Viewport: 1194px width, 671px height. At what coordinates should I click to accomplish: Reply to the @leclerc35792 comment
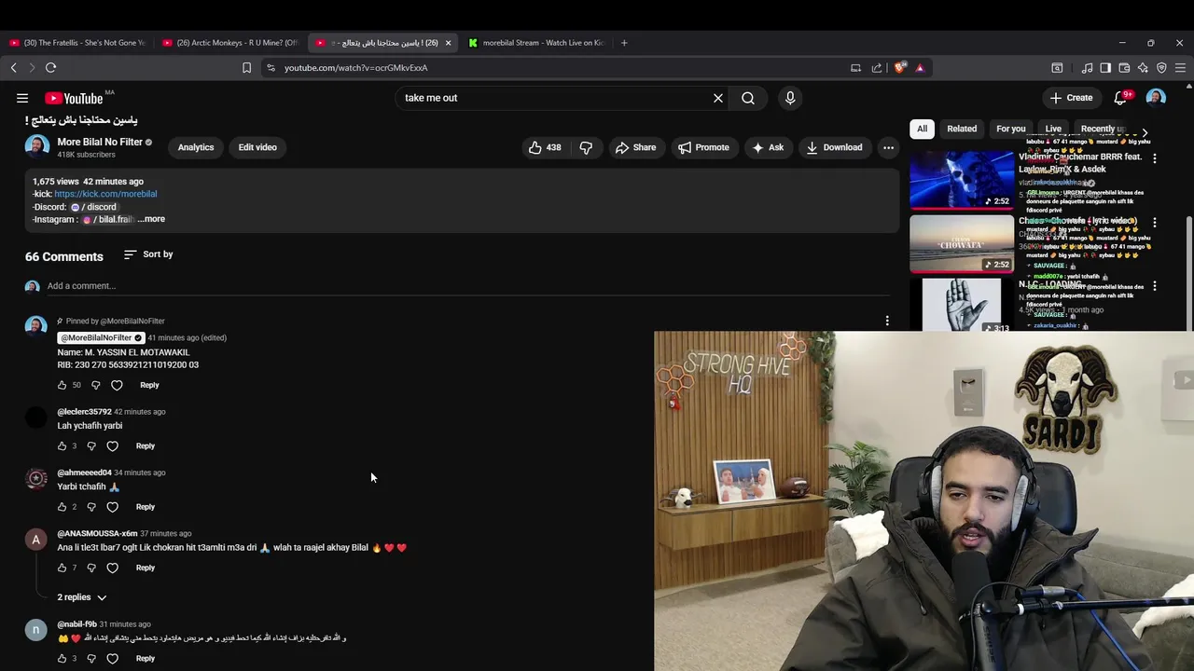coord(145,446)
